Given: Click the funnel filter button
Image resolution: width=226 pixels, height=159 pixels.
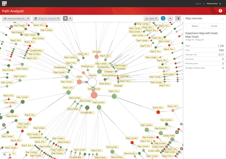Looking at the screenshot, I should [65, 18].
